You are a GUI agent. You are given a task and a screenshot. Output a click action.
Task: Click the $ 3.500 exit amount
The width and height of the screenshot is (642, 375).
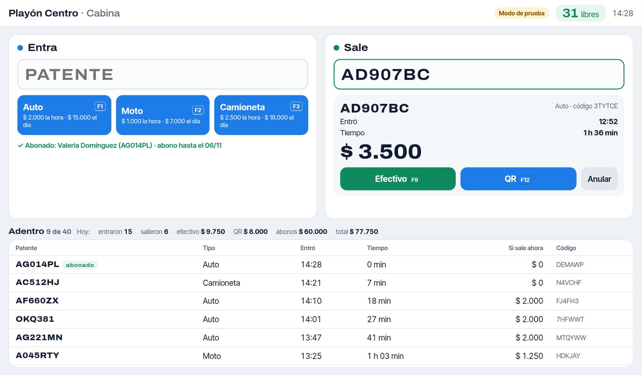(x=381, y=152)
